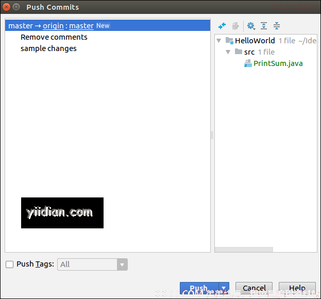Click the Help button
The width and height of the screenshot is (321, 299).
(x=297, y=288)
